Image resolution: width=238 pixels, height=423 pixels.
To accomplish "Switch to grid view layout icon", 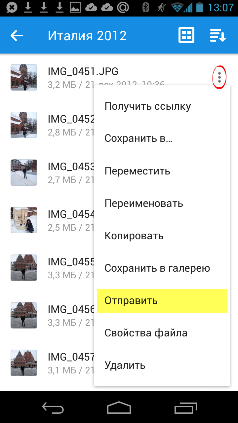I will (x=186, y=35).
